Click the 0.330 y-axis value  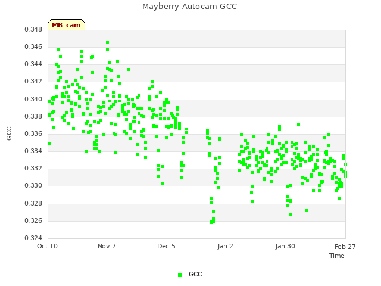click(x=33, y=186)
